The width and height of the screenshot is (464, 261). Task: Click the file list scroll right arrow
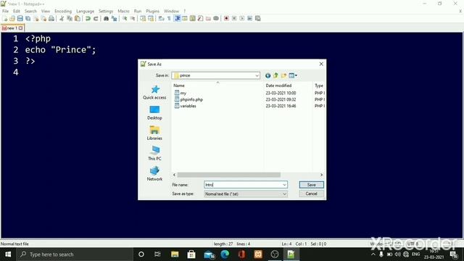(x=321, y=175)
